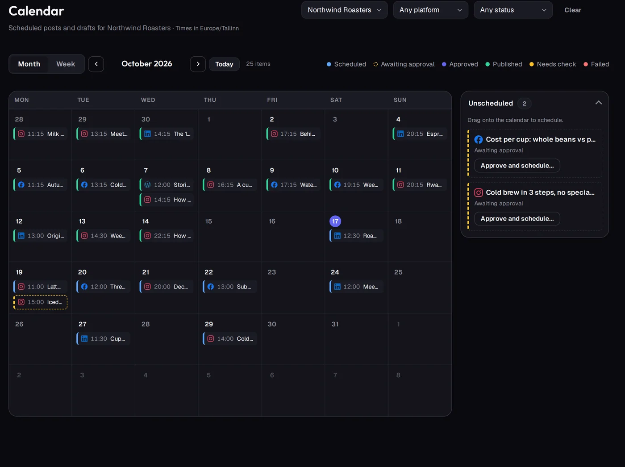The width and height of the screenshot is (625, 467).
Task: Go to the next month
Action: pos(198,64)
